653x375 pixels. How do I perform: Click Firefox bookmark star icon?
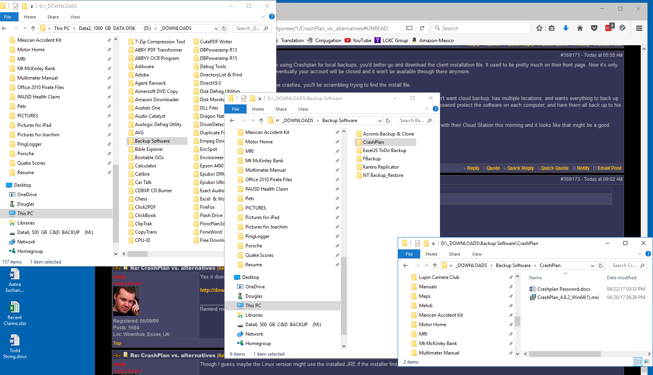[539, 28]
